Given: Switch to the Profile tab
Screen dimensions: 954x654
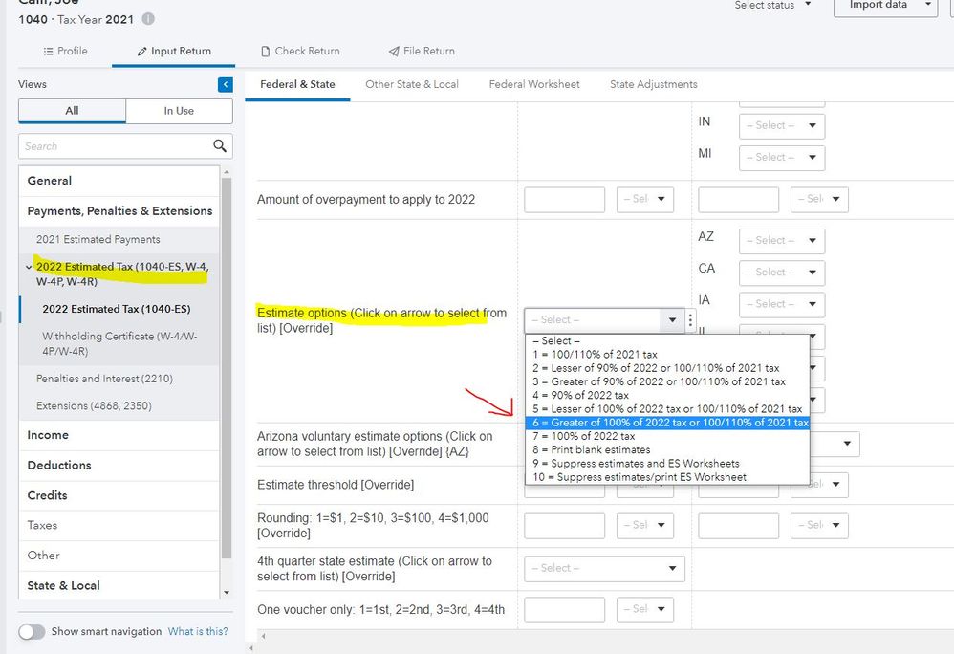Looking at the screenshot, I should (65, 51).
